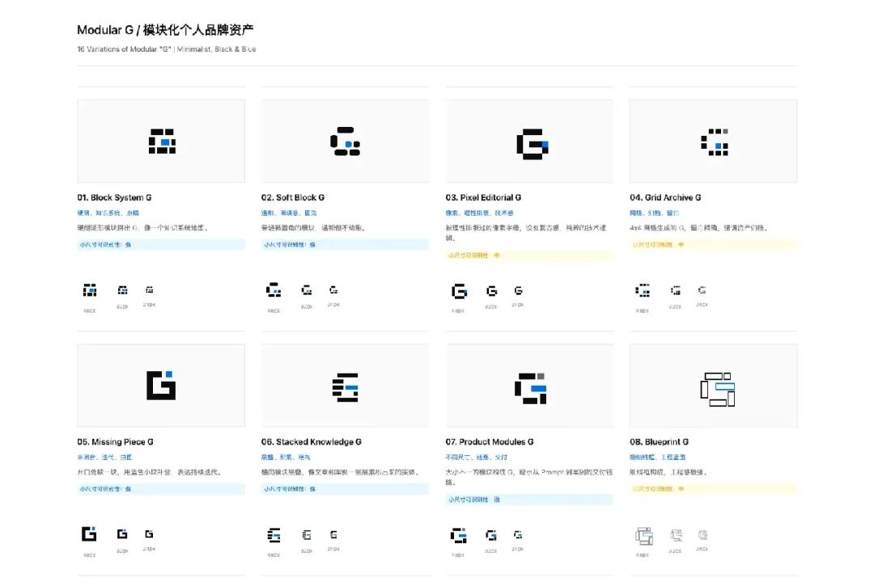This screenshot has height=578, width=874.
Task: Select the Missing Piece G large logo
Action: 161,386
